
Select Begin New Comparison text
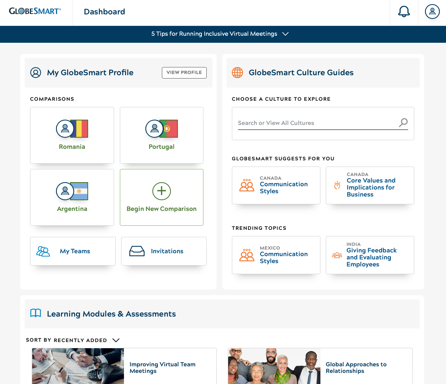[x=161, y=209]
